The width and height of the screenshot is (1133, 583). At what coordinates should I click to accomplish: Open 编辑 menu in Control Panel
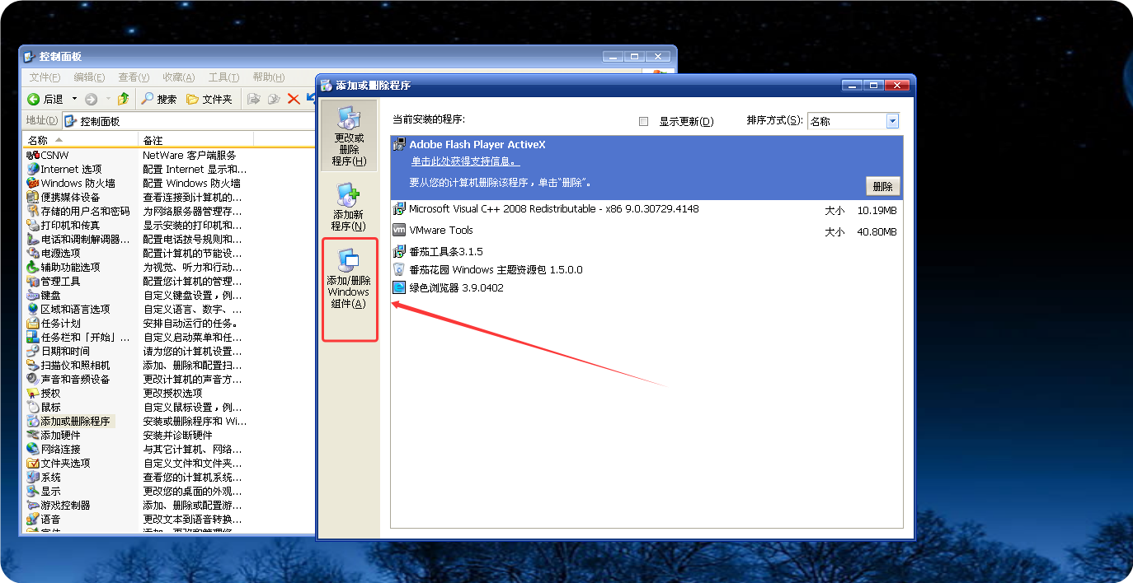89,77
